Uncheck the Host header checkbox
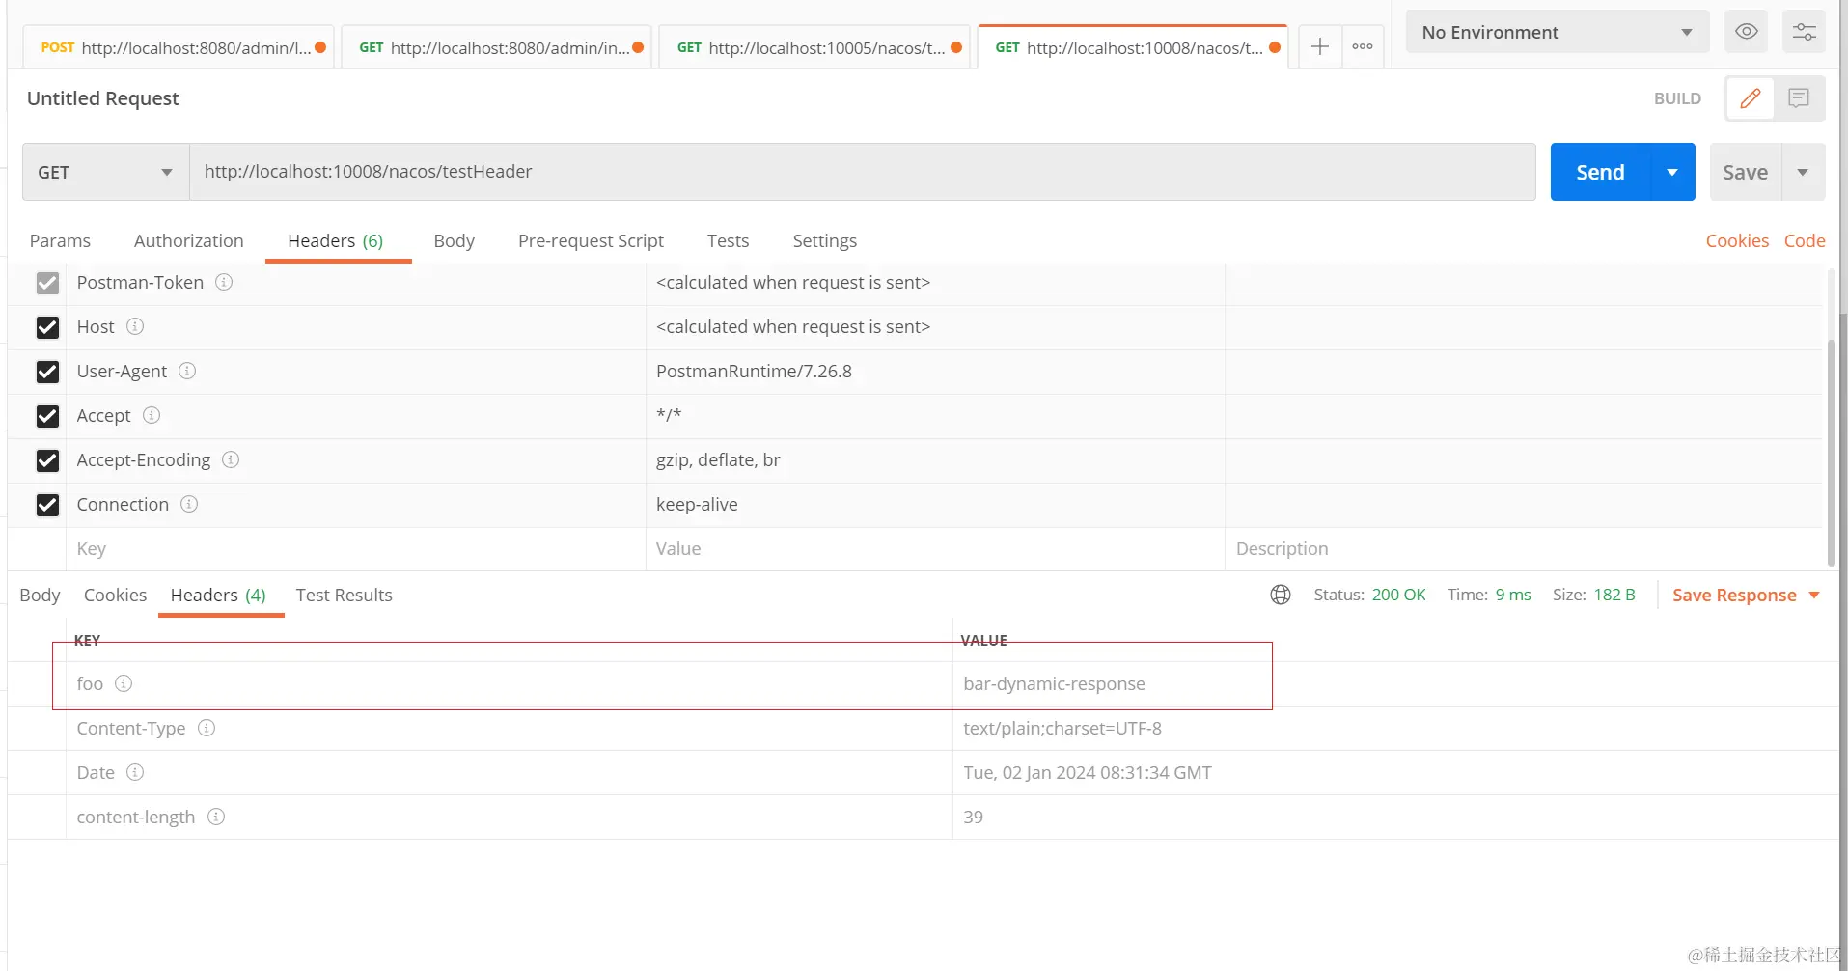Screen dimensions: 1848x971 point(47,327)
